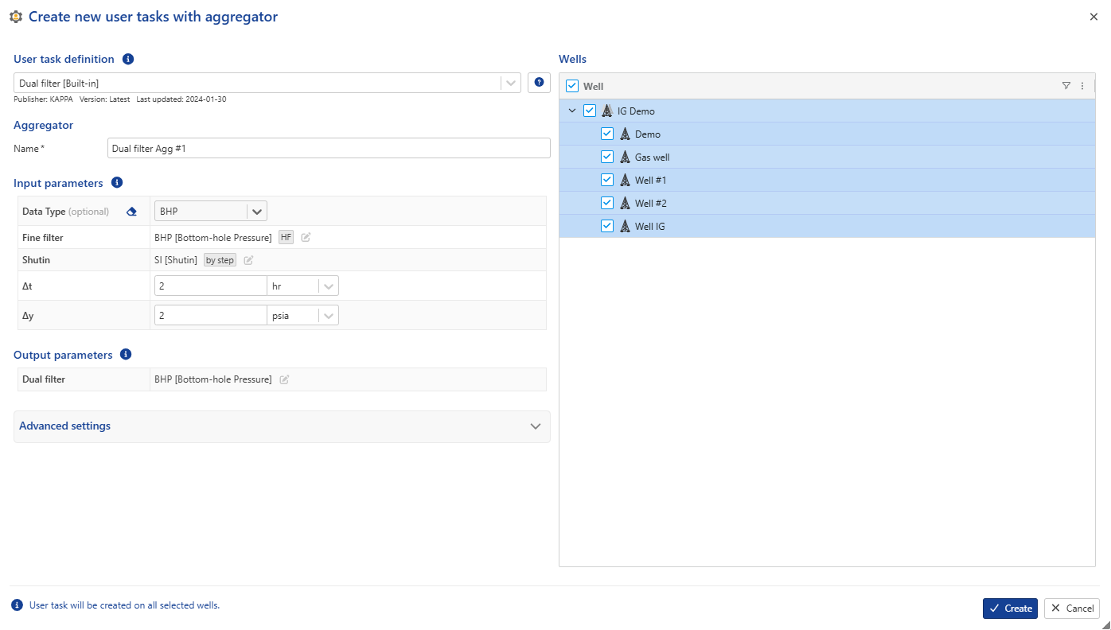This screenshot has height=630, width=1111.
Task: Open the three-dot menu in the Wells header
Action: [1082, 85]
